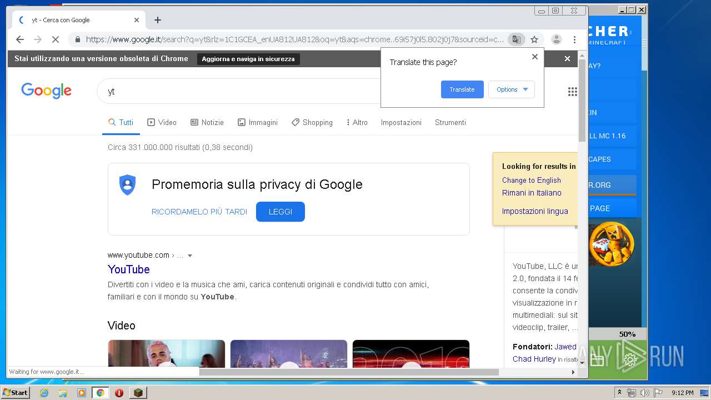
Task: Click the Minecraft launcher taskbar icon
Action: click(138, 393)
